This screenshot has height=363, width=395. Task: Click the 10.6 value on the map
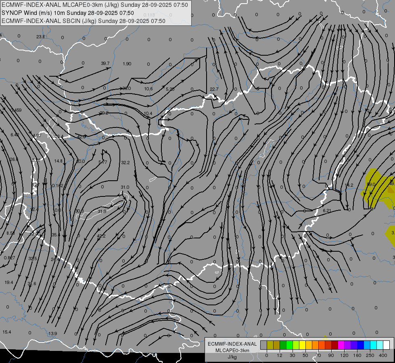[148, 89]
